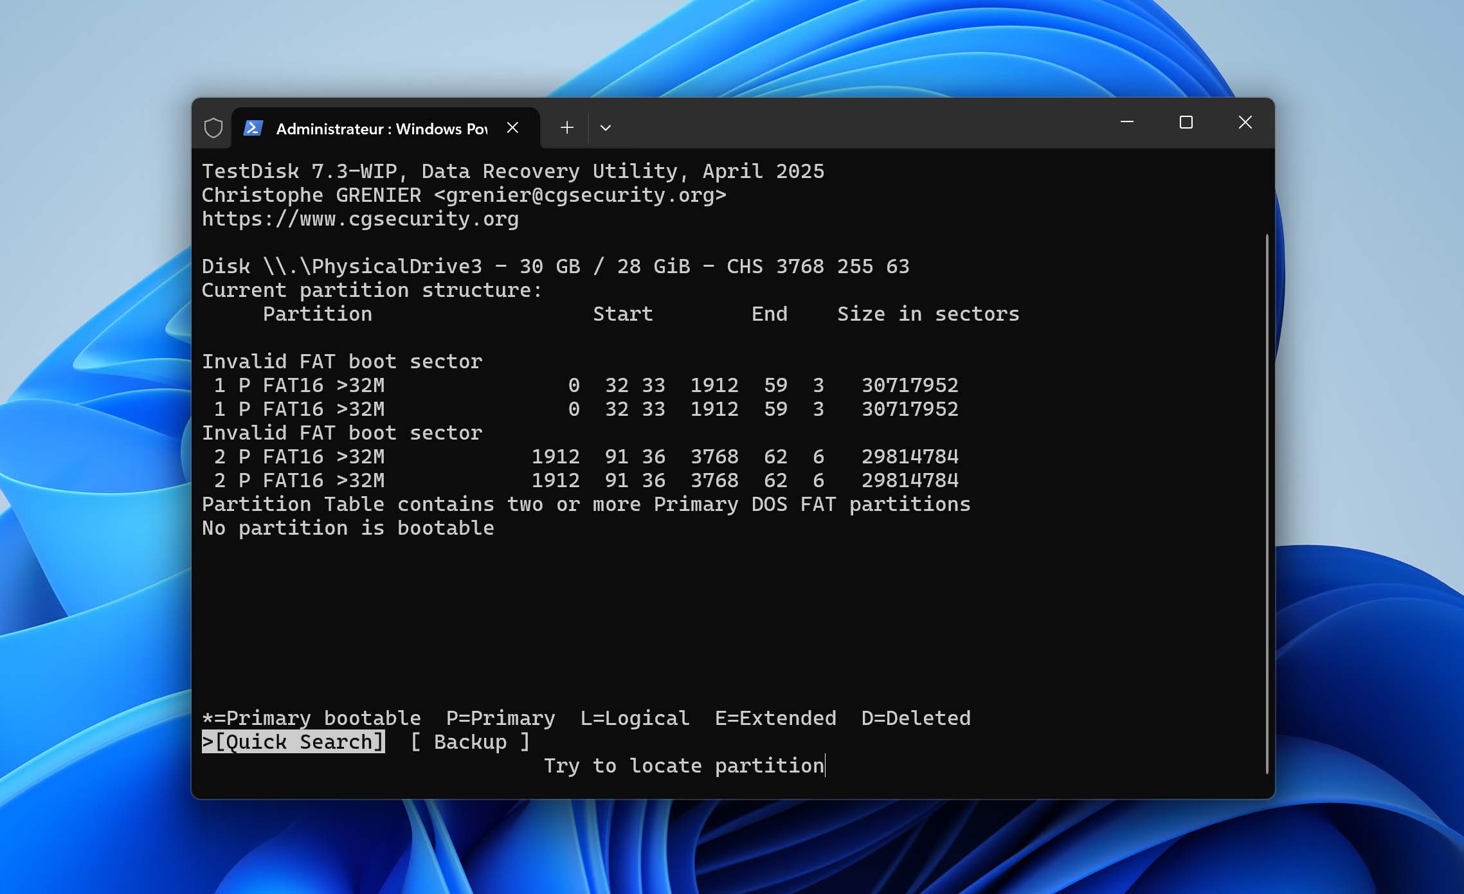Screen dimensions: 1464x894
Task: Click the 'Partition' column header
Action: click(317, 314)
